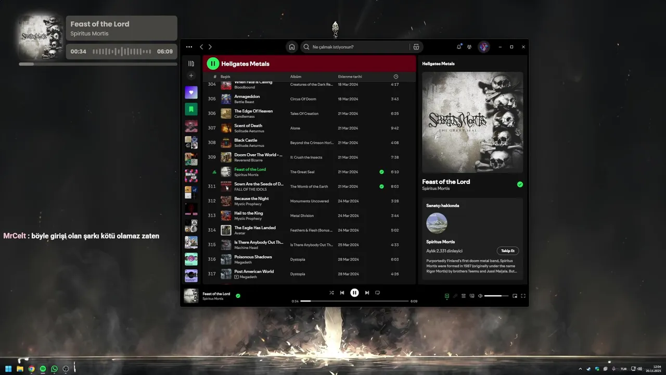Toggle the saved checkmark on Sown Are the Seeds row
This screenshot has height=375, width=666.
(382, 186)
